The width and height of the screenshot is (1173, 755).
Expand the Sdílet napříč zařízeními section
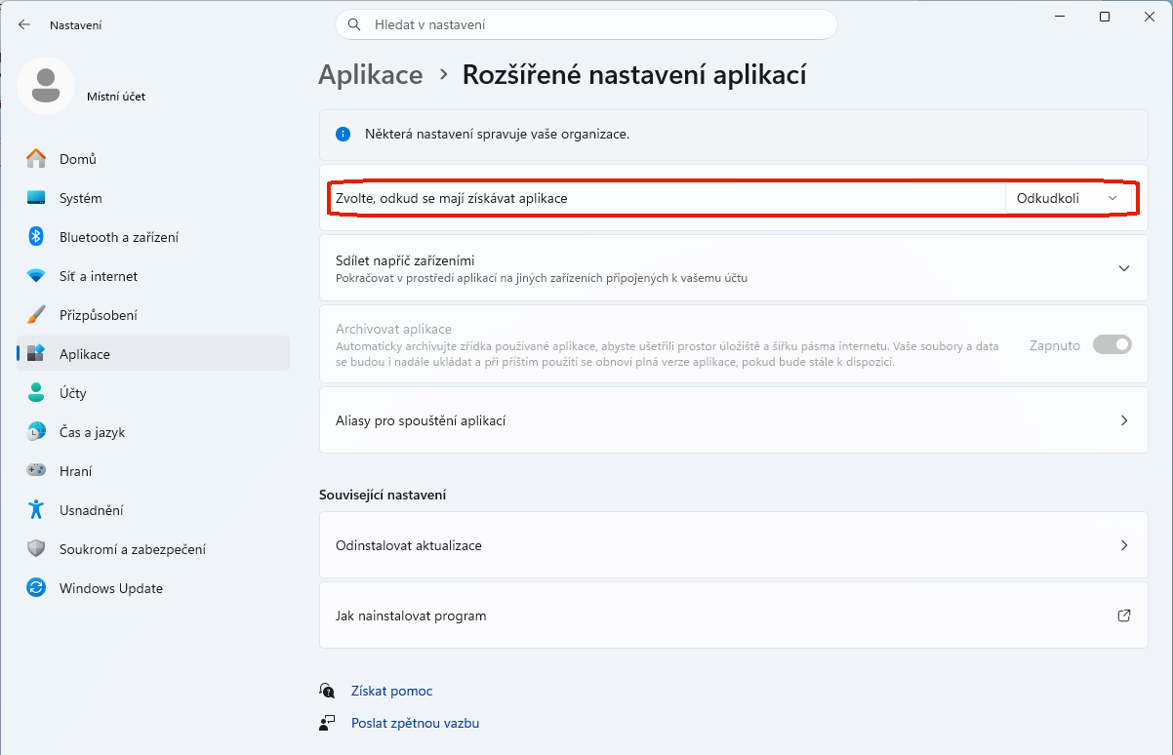coord(1123,268)
